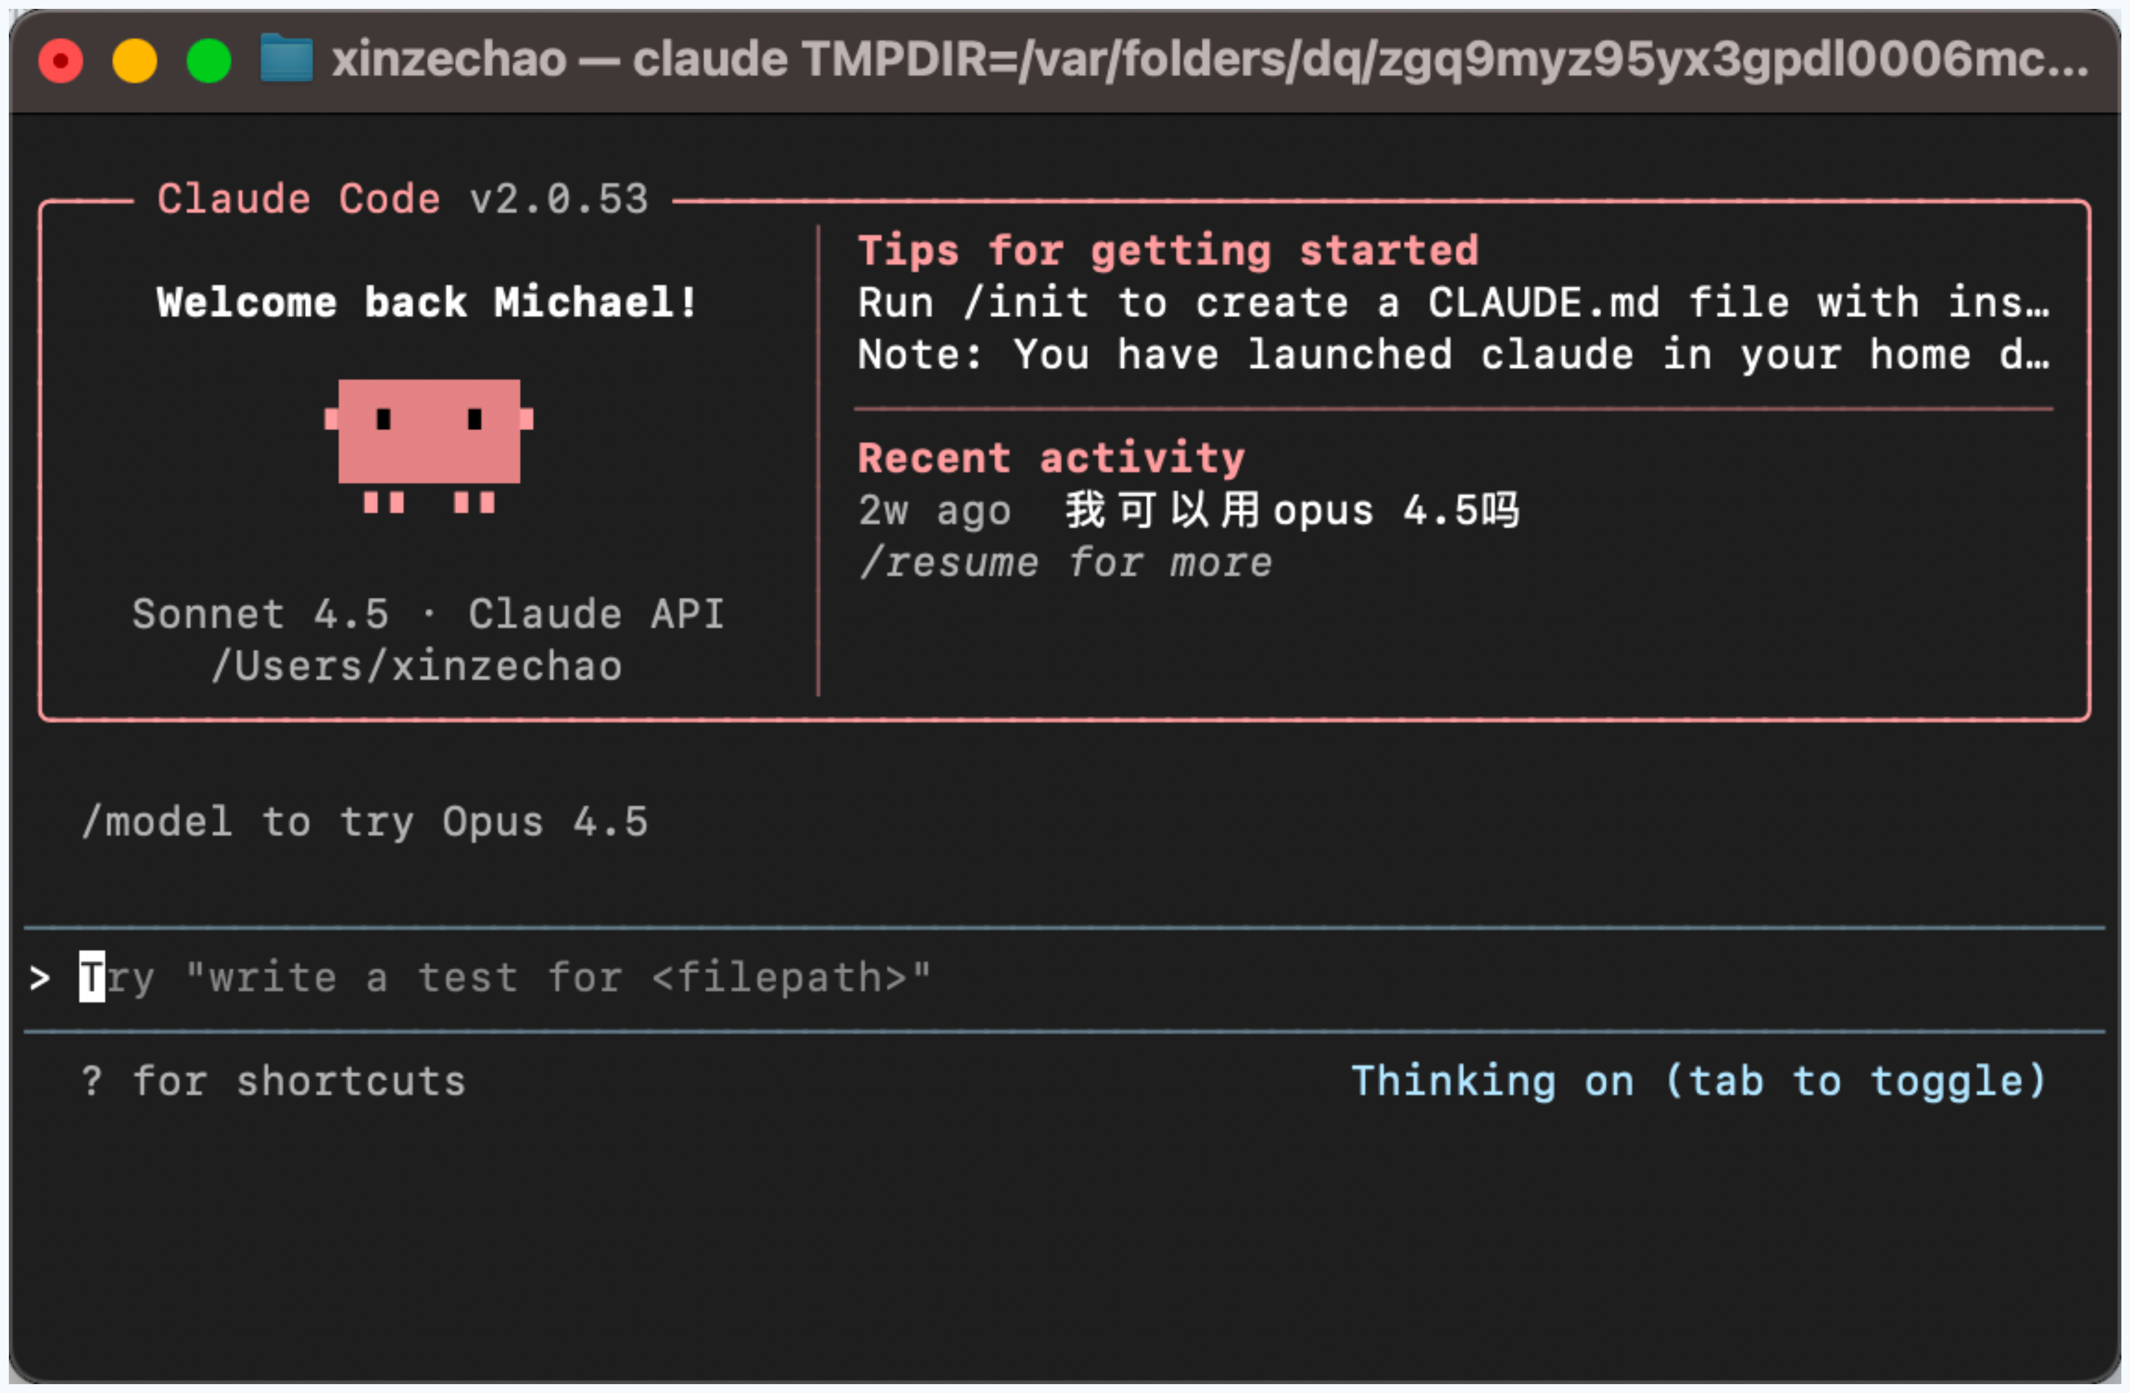
Task: Click the "/model to try Opus 4.5" hint
Action: click(x=364, y=822)
